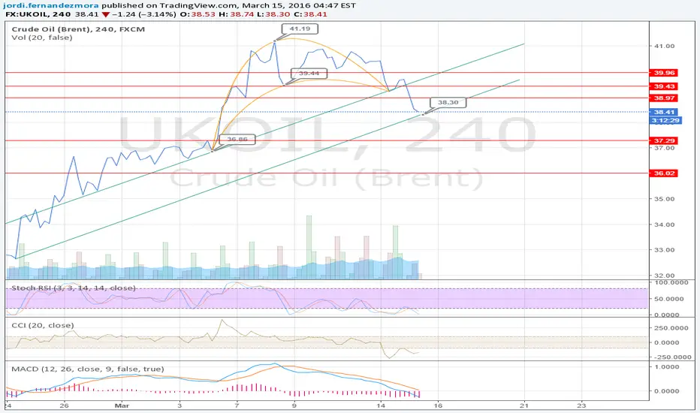This screenshot has width=700, height=413.
Task: Click the 39.96 red price level tag
Action: (664, 73)
